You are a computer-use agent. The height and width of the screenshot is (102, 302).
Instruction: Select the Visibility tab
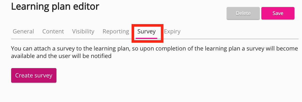click(83, 31)
